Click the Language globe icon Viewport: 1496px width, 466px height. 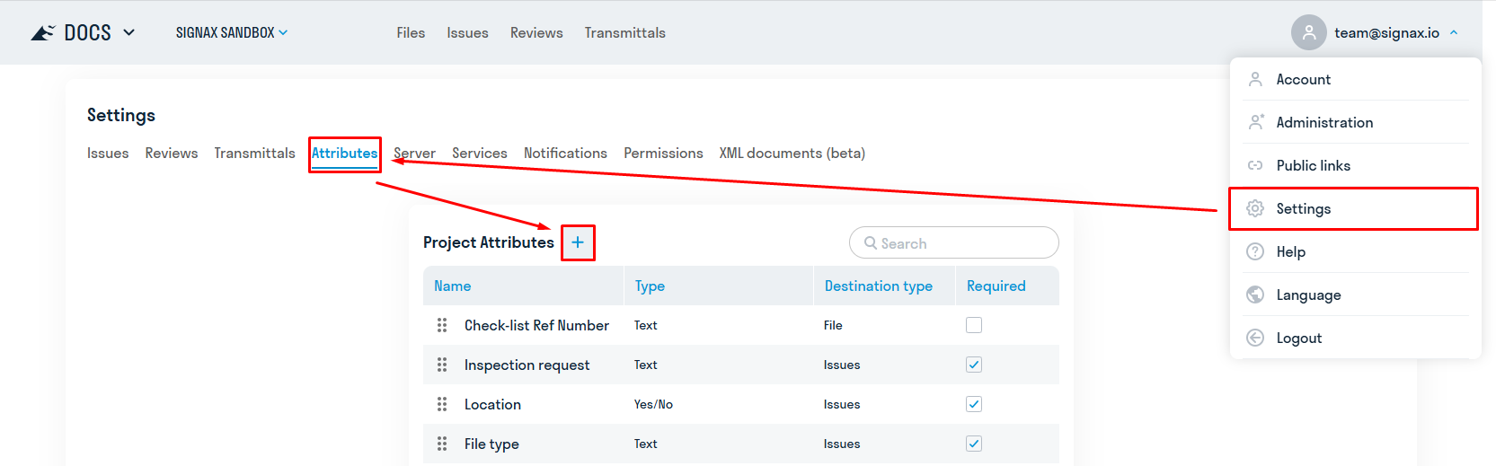click(1255, 295)
